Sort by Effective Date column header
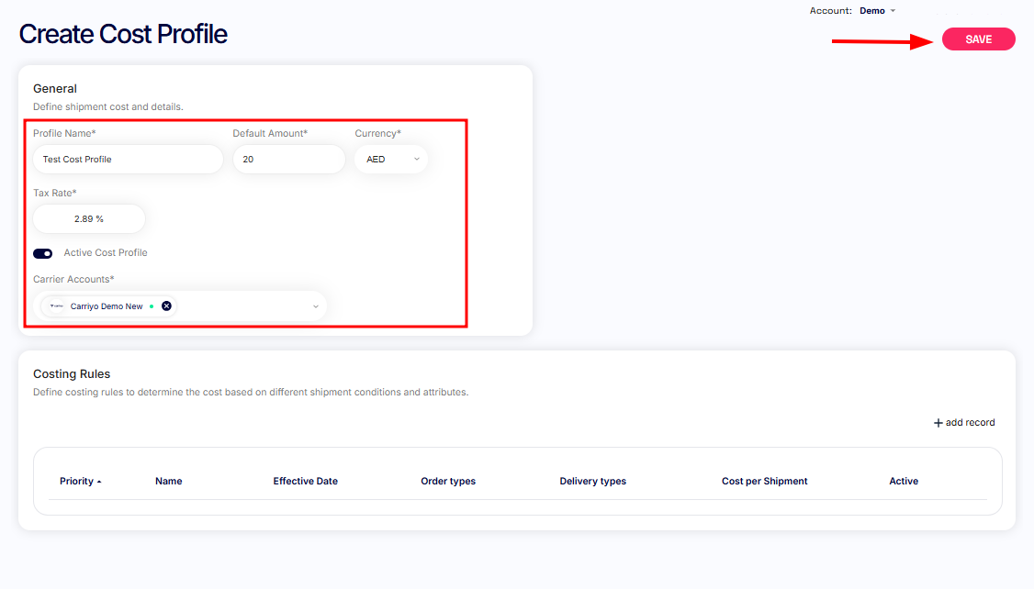 [x=305, y=482]
